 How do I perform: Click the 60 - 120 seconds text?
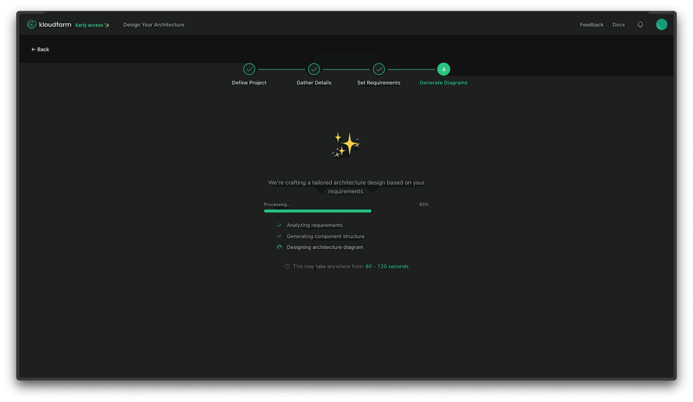(387, 266)
